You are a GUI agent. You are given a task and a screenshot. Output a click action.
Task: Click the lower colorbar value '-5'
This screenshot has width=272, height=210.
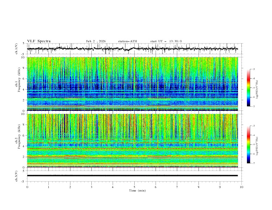pyautogui.click(x=253, y=144)
